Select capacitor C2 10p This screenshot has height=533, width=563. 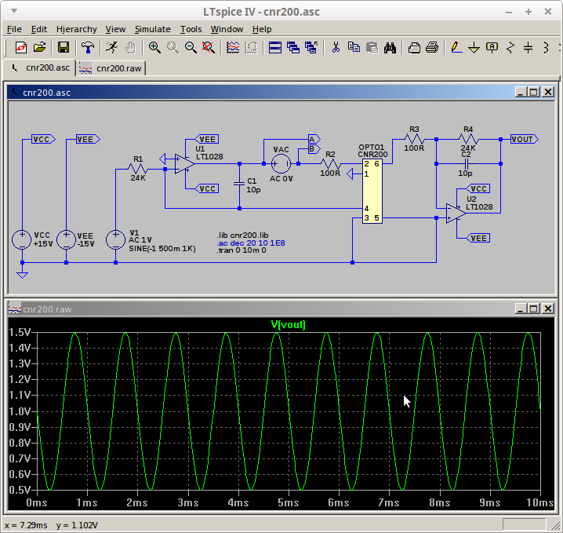point(466,164)
